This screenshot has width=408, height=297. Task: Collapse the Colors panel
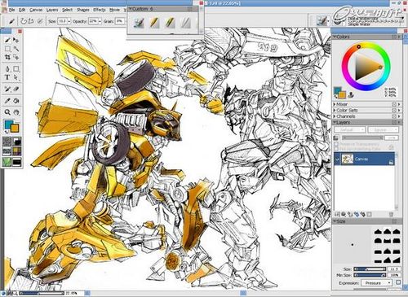click(335, 37)
